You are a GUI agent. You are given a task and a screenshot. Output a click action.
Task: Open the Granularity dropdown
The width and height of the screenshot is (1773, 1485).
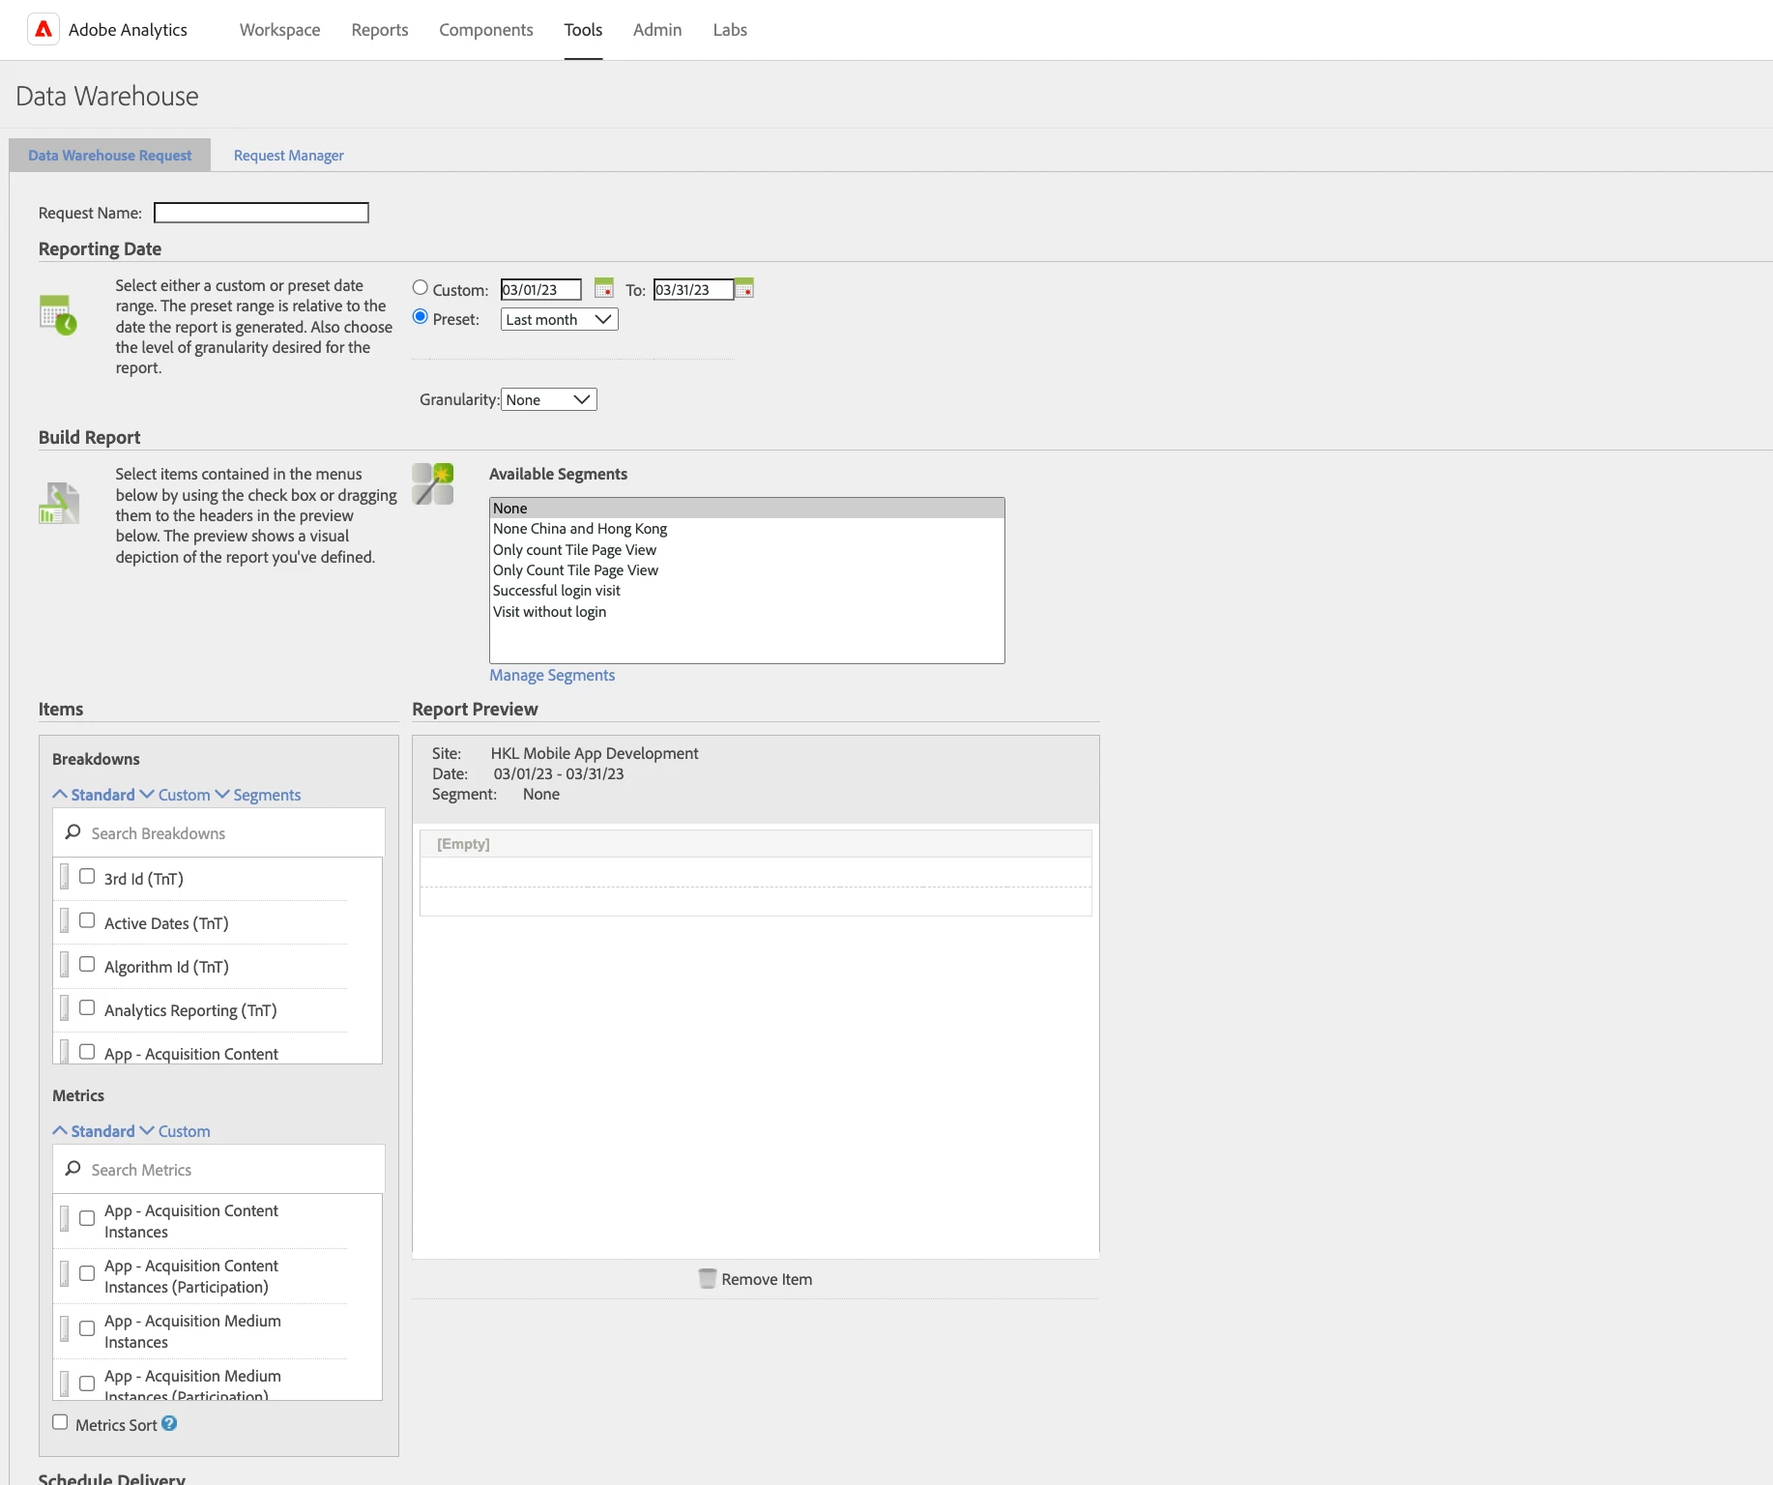coord(548,399)
